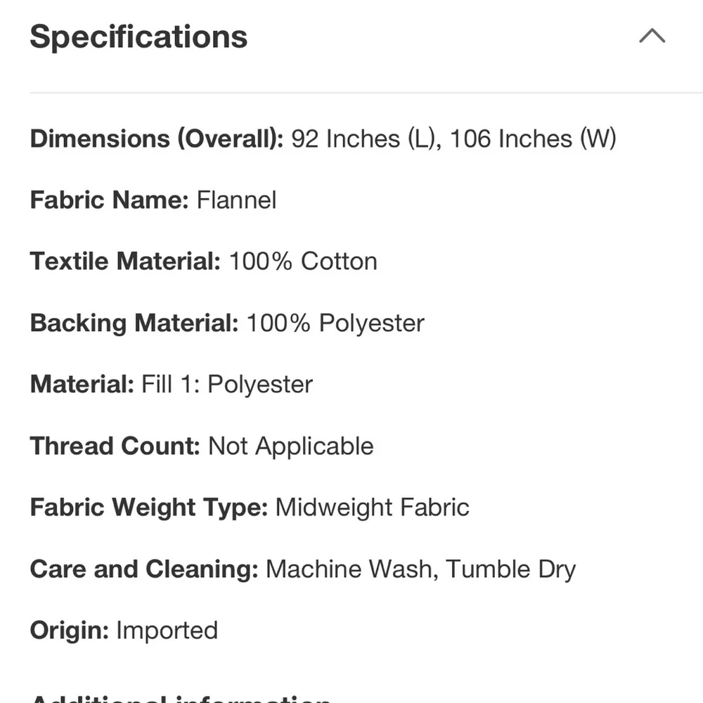Select the Flannel fabric value
703x703 pixels.
tap(236, 200)
